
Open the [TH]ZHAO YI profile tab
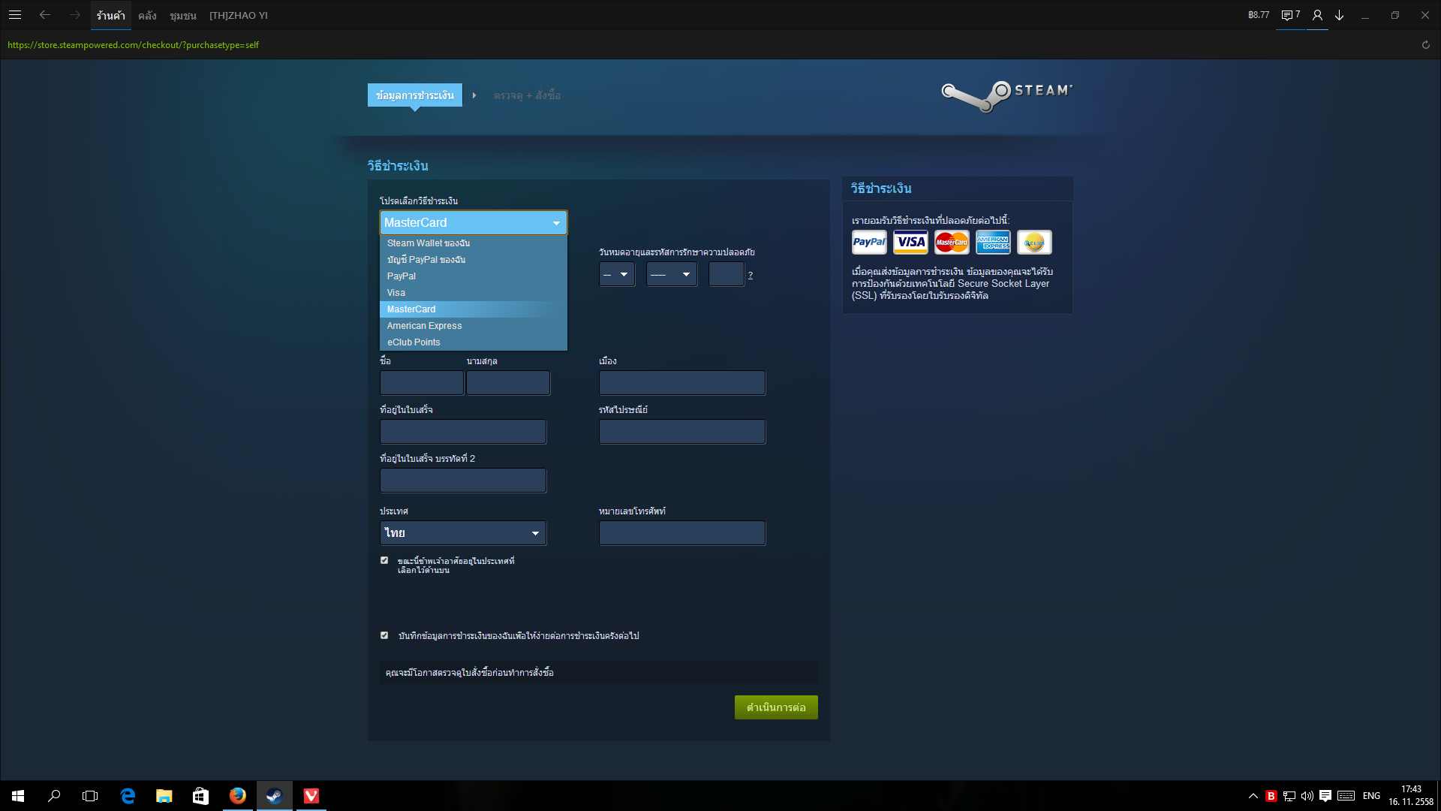point(239,15)
